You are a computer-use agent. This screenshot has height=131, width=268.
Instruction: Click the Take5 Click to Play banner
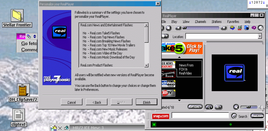pos(182,48)
